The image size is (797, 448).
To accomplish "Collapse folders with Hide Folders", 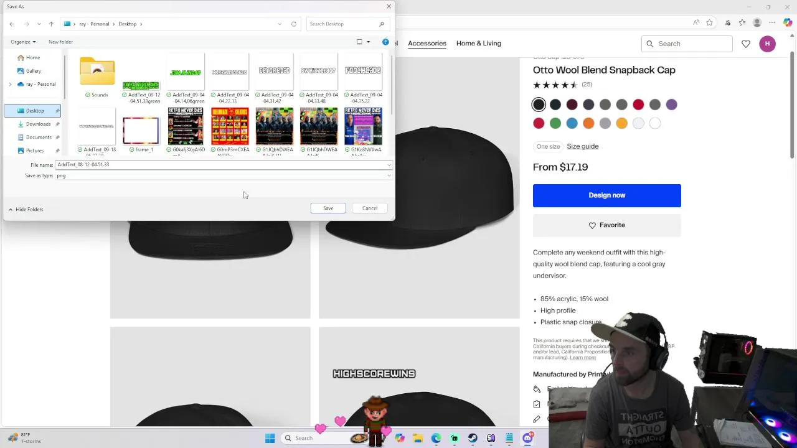I will (x=26, y=209).
